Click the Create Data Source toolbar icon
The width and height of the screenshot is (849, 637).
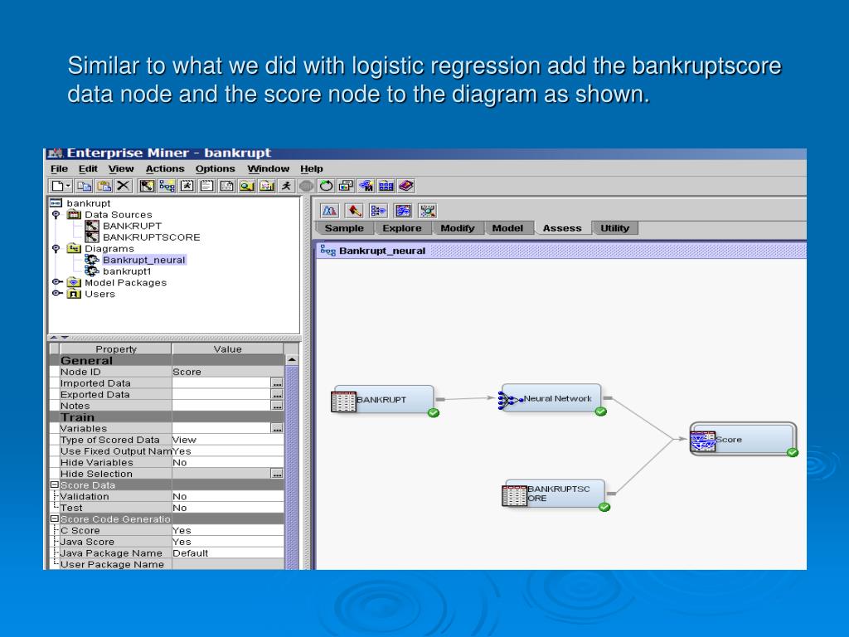point(147,186)
